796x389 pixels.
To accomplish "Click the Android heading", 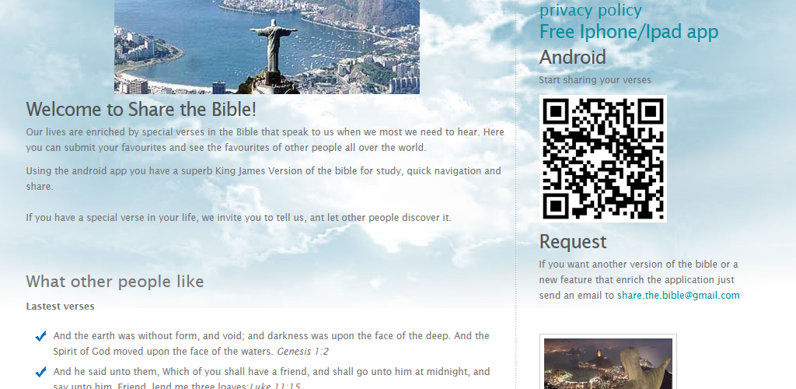I will 572,57.
